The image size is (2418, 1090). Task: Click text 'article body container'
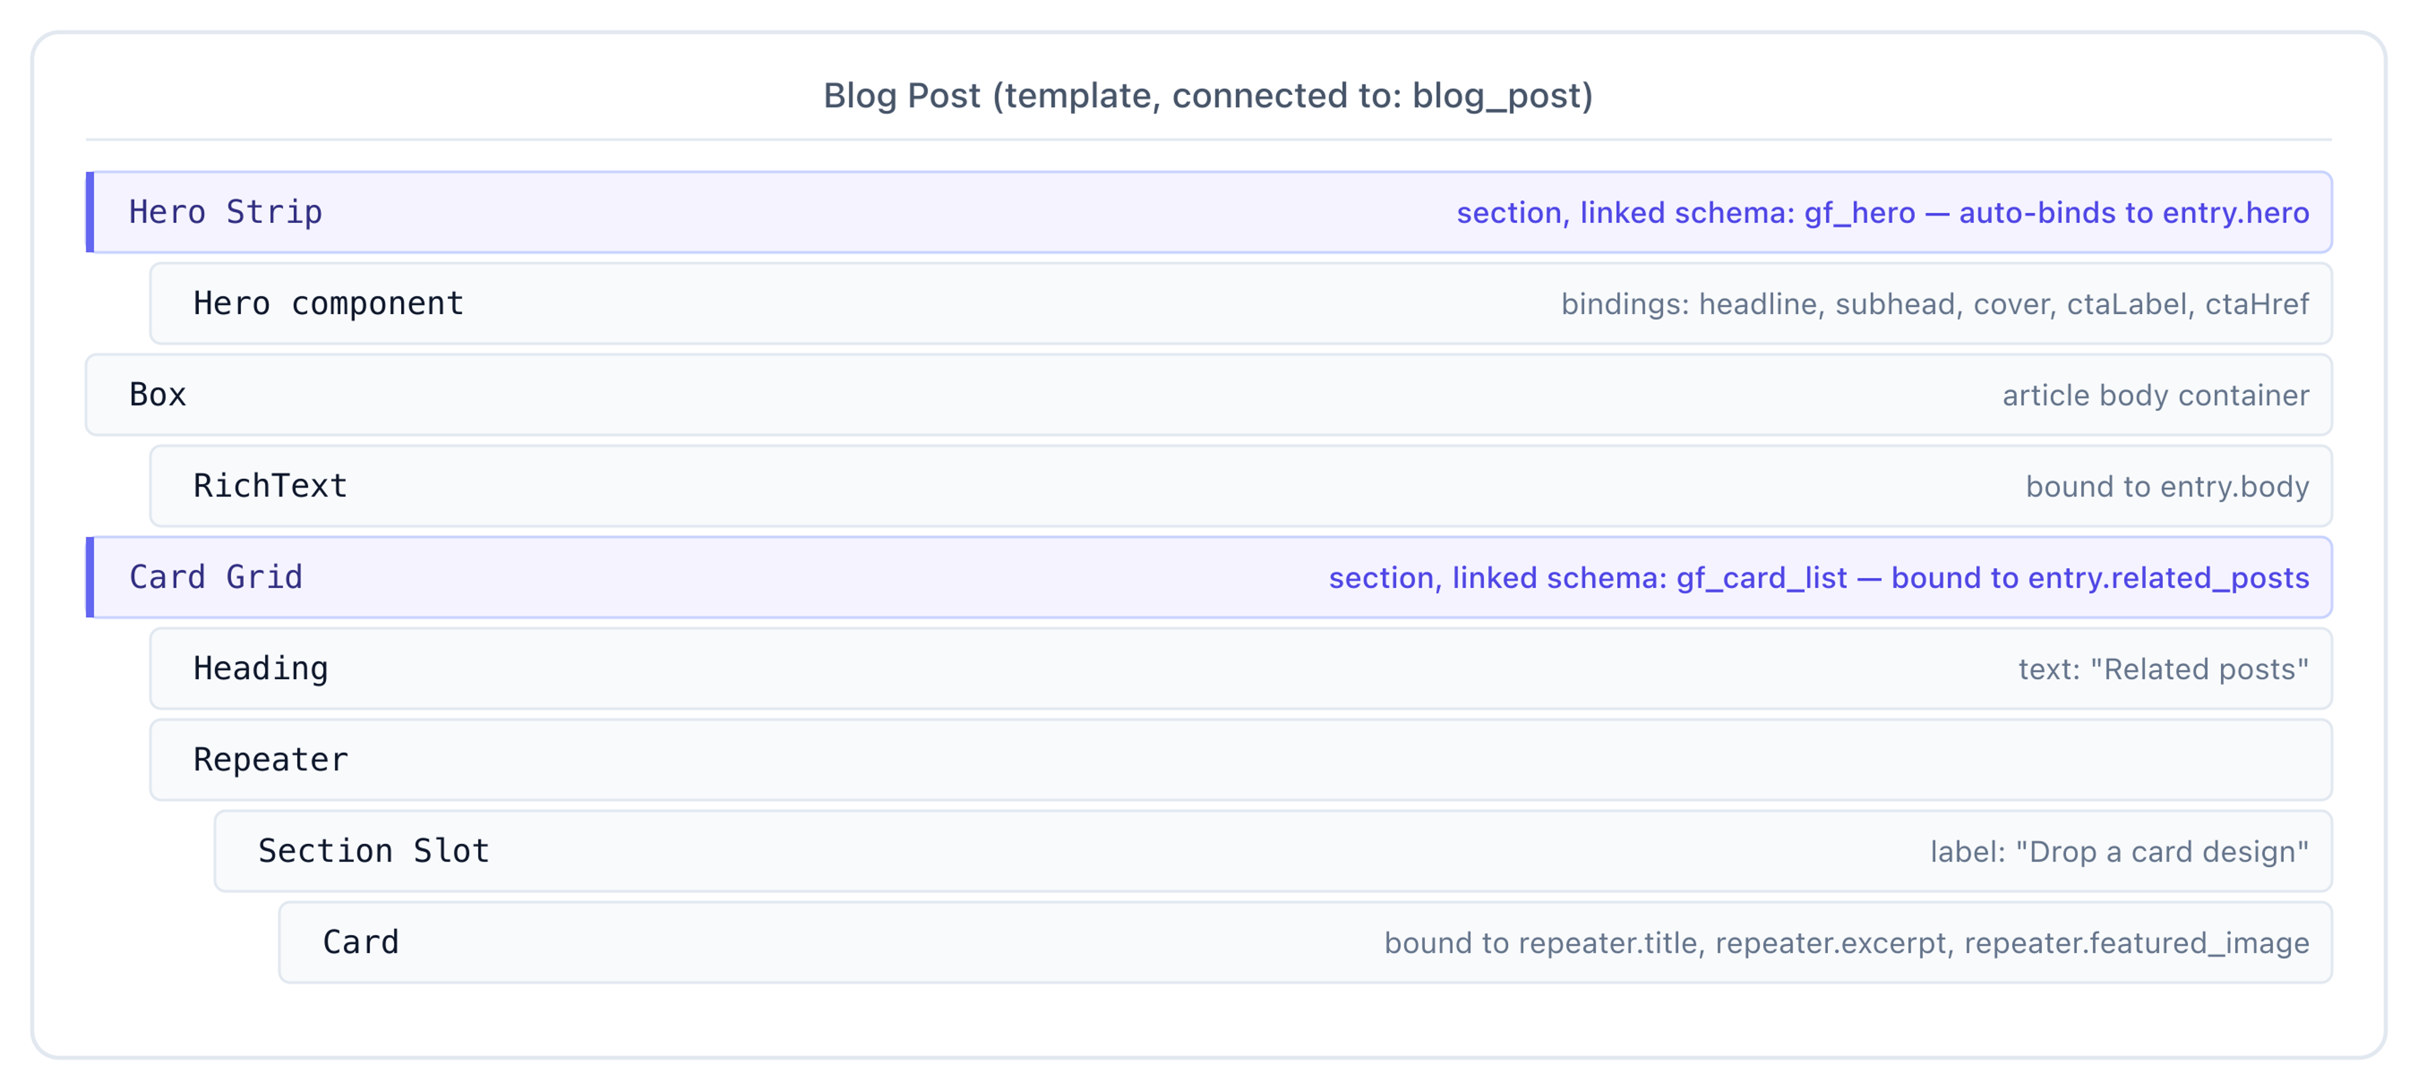click(x=2155, y=395)
